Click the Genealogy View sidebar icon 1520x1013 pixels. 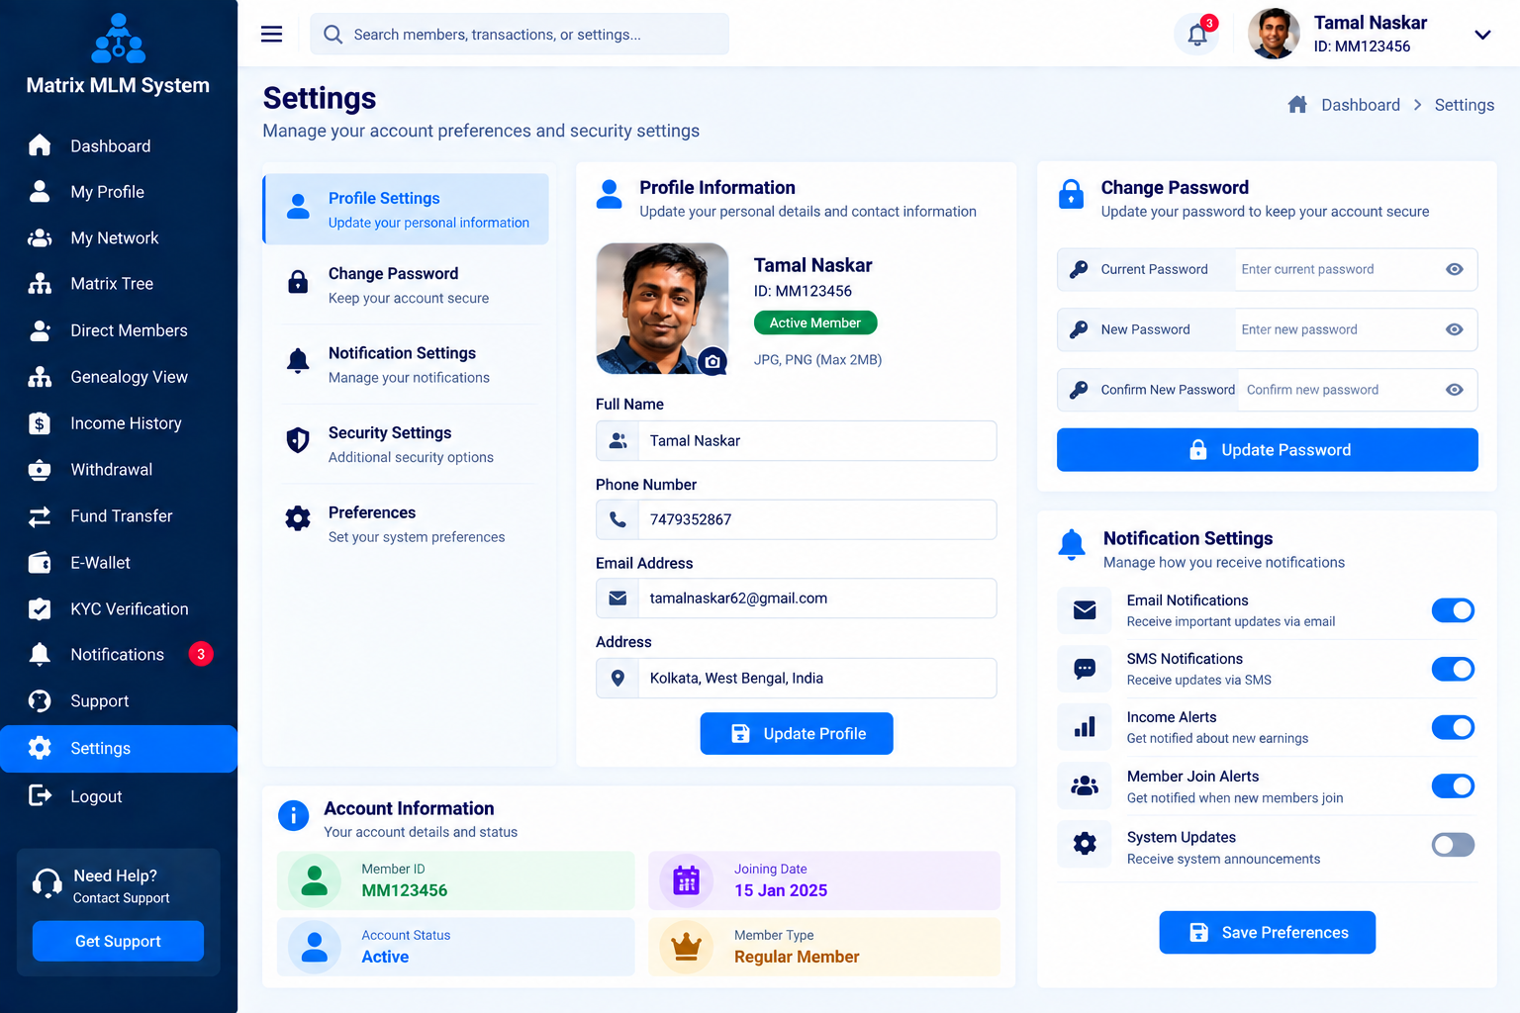click(40, 377)
